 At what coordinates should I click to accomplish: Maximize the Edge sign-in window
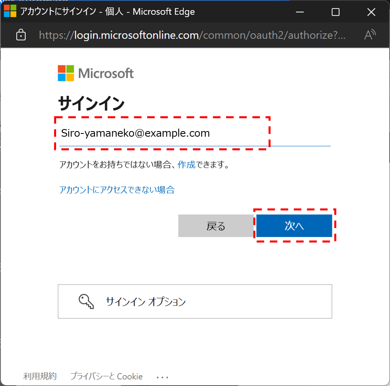coord(335,12)
